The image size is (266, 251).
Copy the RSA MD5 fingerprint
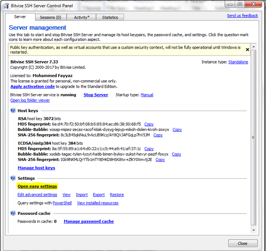tap(149, 124)
